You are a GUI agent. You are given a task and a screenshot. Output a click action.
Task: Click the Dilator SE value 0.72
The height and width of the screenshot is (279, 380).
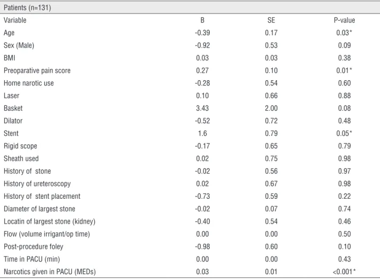coord(271,121)
